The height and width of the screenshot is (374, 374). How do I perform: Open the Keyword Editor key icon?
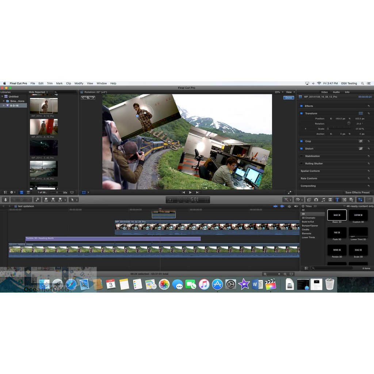(37, 200)
